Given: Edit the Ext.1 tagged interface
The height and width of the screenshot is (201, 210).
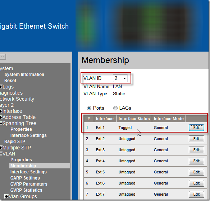Looking at the screenshot, I should click(196, 128).
